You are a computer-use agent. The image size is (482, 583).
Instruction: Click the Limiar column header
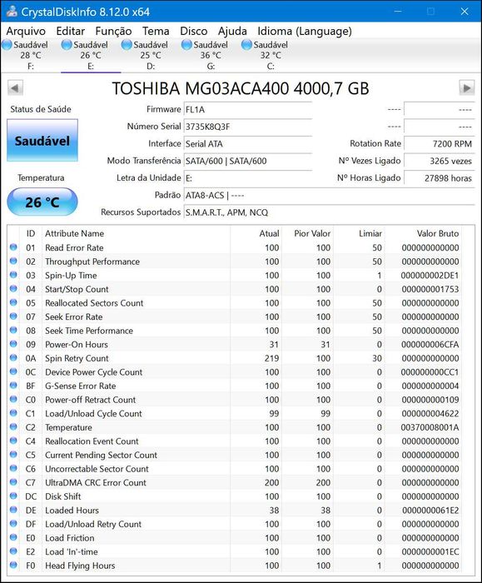(x=359, y=233)
